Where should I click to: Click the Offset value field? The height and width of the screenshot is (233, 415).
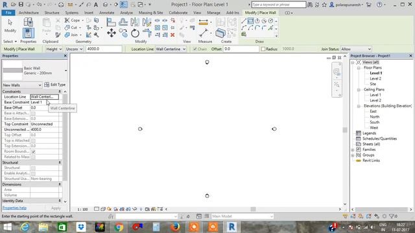pyautogui.click(x=241, y=49)
